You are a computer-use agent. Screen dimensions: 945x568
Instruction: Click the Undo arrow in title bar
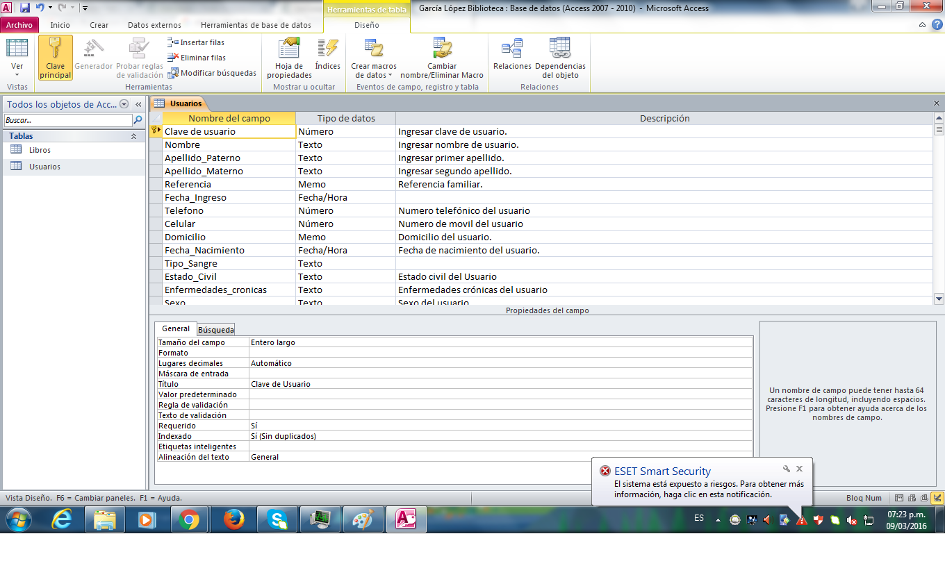[40, 8]
